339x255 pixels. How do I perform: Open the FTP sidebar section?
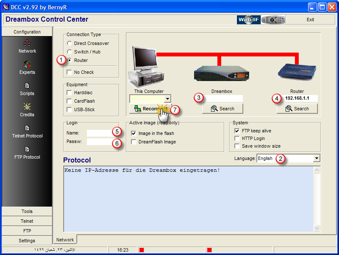pyautogui.click(x=27, y=231)
